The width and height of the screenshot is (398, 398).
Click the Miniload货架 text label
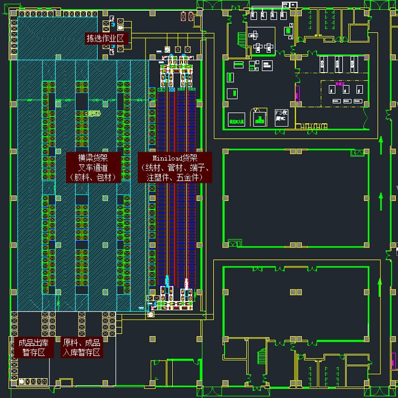[x=175, y=167]
